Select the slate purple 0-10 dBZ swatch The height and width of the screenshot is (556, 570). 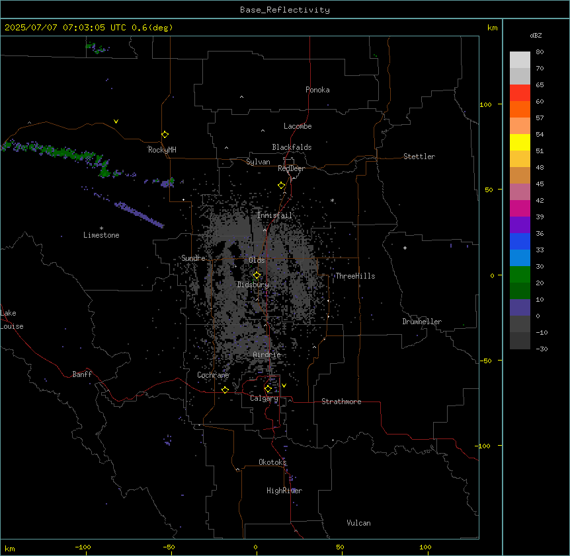point(520,308)
